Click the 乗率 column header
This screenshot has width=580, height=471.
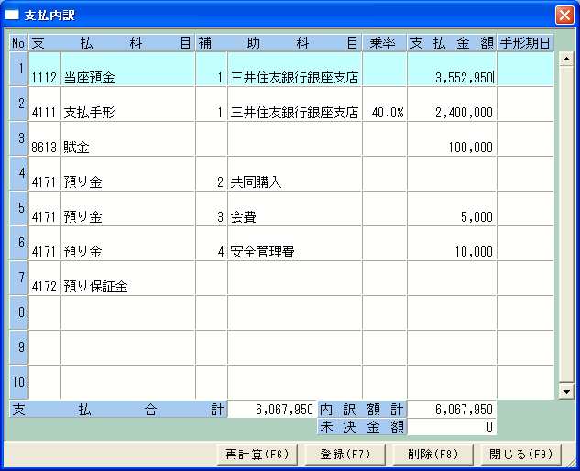coord(385,43)
